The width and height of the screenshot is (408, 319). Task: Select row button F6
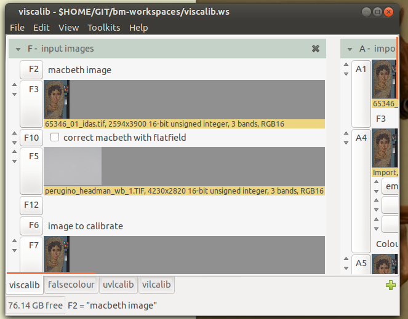[31, 225]
